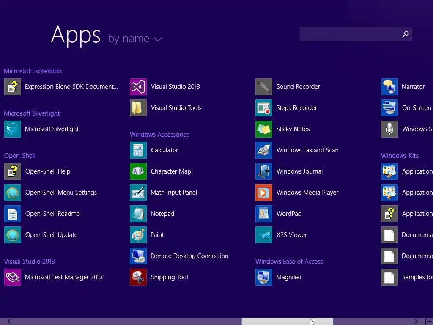Image resolution: width=433 pixels, height=325 pixels.
Task: Open the On-Screen Keyboard icon
Action: coord(389,108)
